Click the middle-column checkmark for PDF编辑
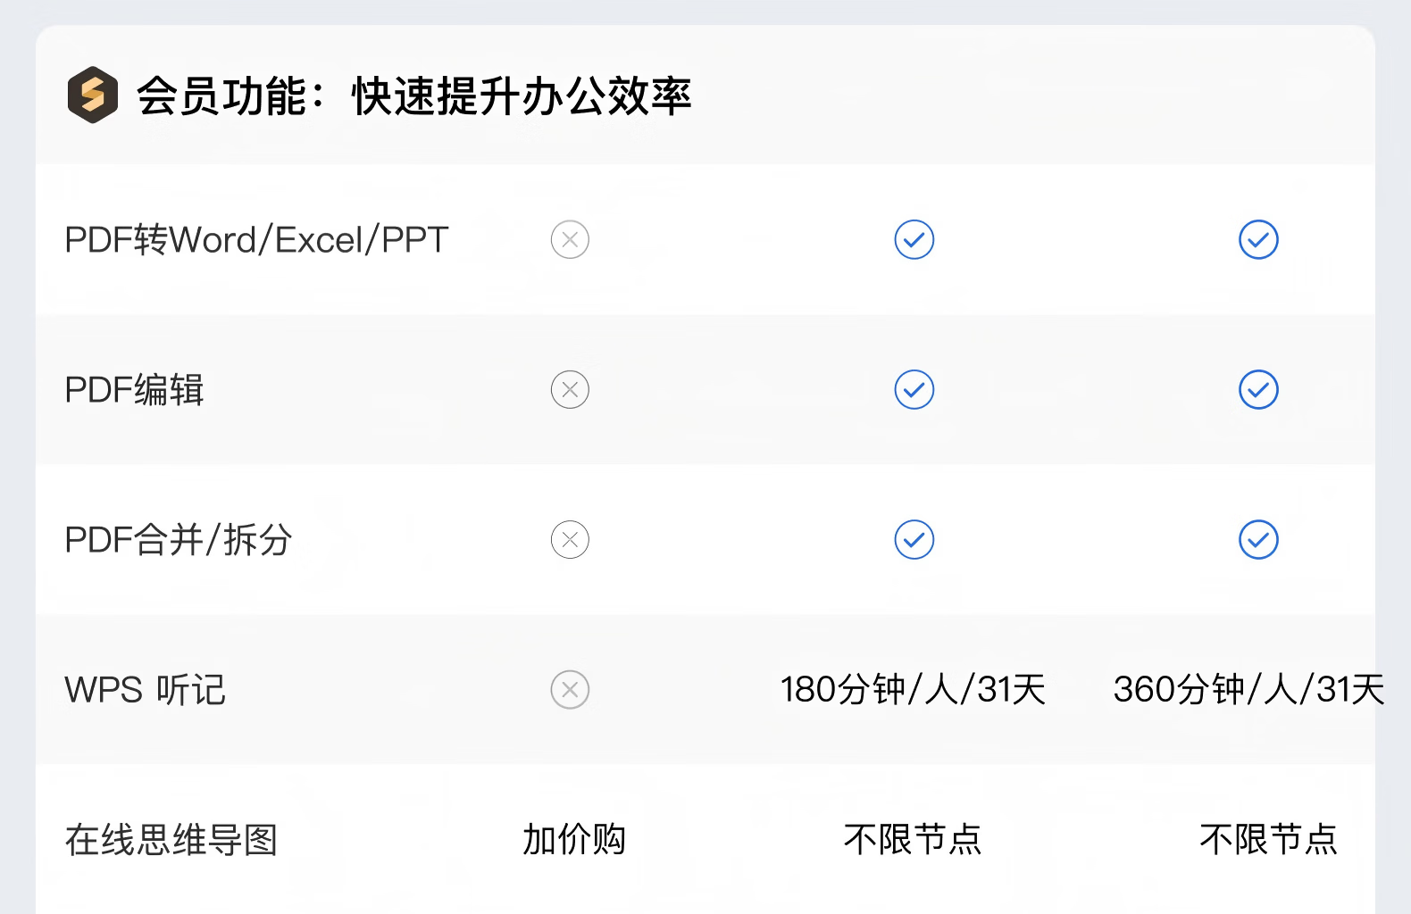 click(x=914, y=390)
